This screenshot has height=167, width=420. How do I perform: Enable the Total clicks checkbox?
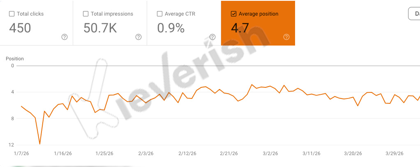12,14
